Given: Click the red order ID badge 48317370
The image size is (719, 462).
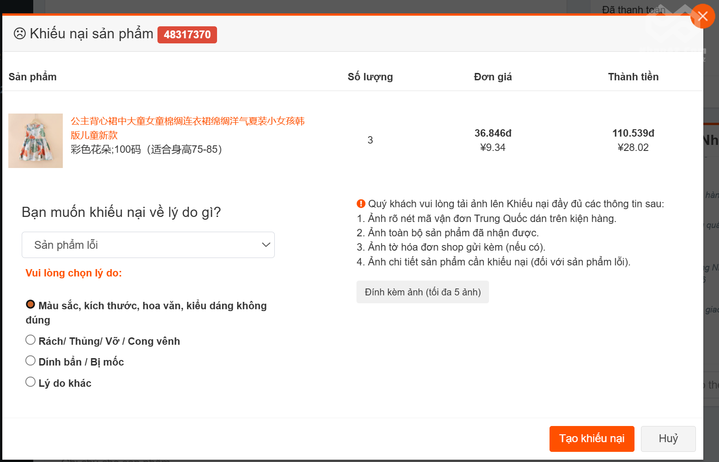Looking at the screenshot, I should pos(187,35).
